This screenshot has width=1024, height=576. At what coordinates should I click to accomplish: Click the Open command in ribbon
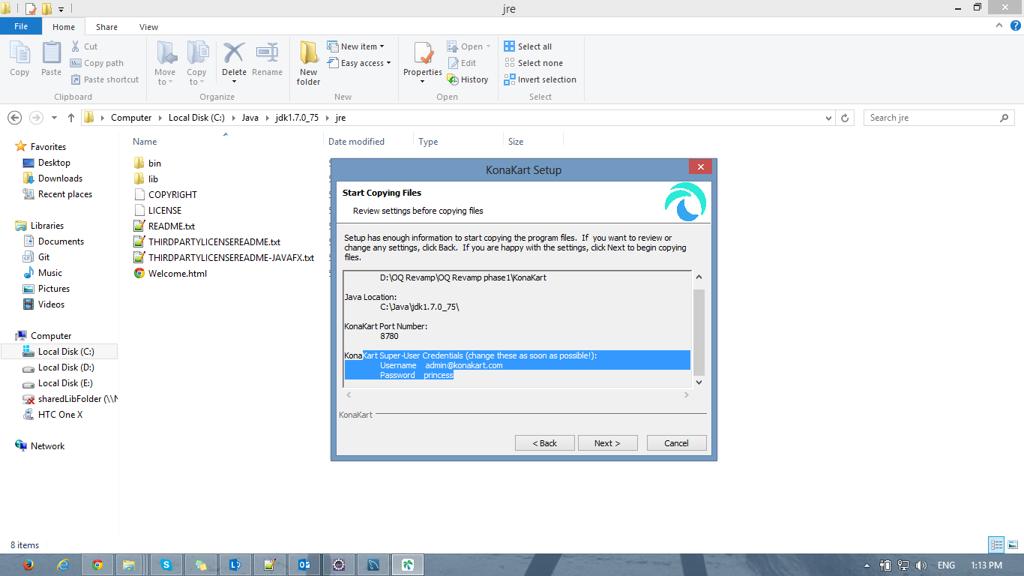tap(469, 46)
